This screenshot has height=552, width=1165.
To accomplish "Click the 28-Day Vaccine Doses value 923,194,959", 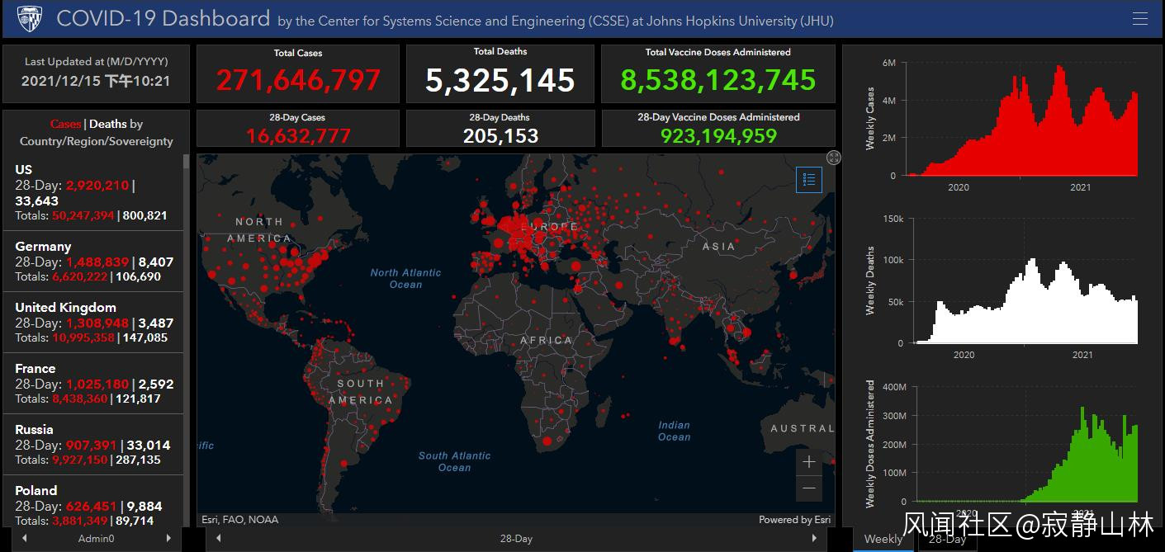I will [718, 135].
